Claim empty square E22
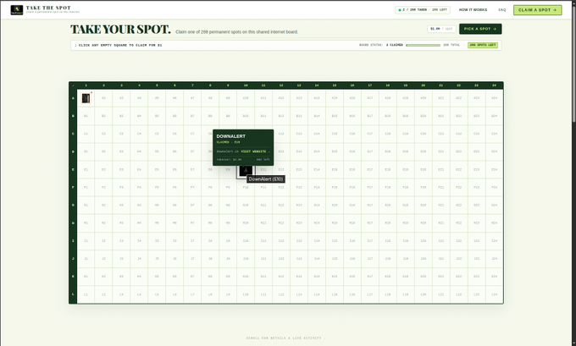 [459, 169]
